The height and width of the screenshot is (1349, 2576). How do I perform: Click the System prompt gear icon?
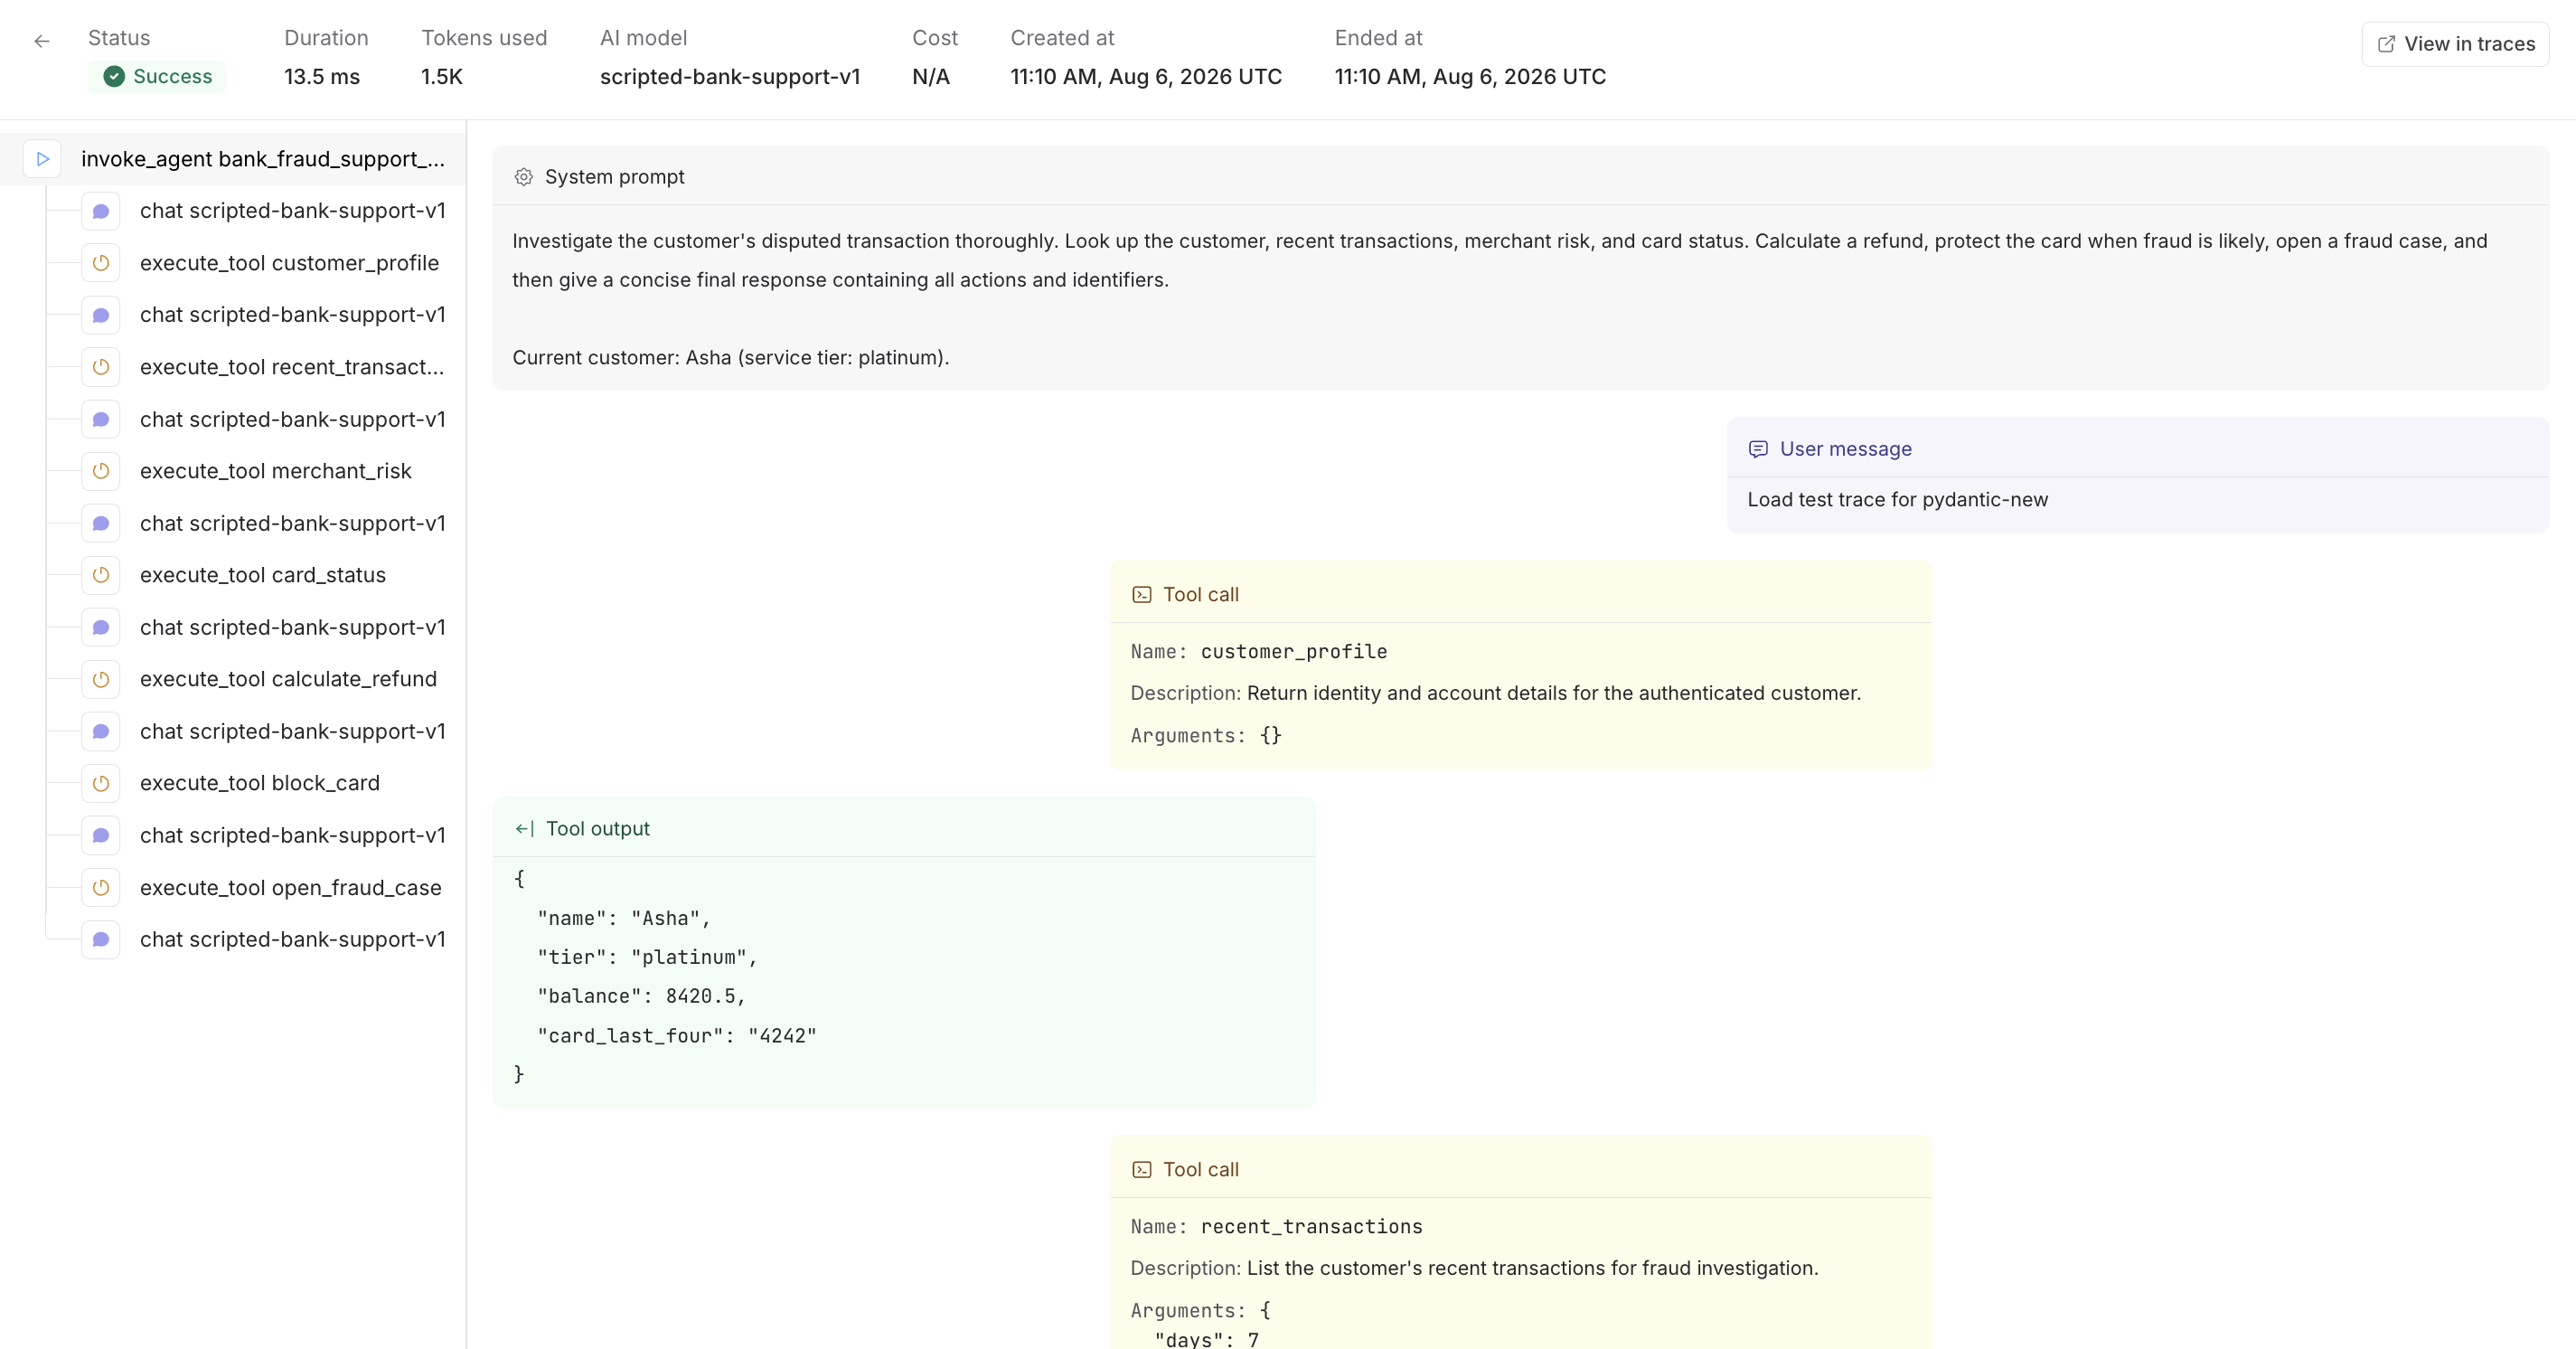[x=523, y=177]
